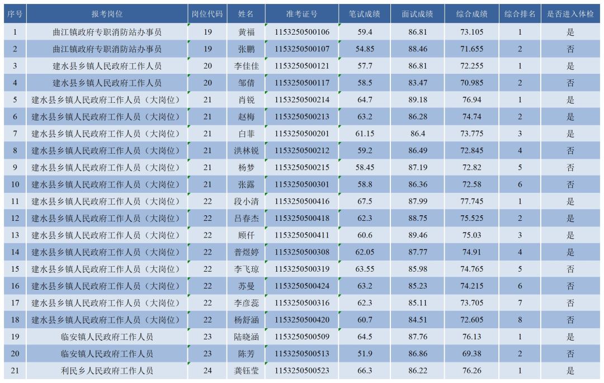604x383 pixels.
Task: Click the 报考岗位 column header
Action: click(107, 14)
